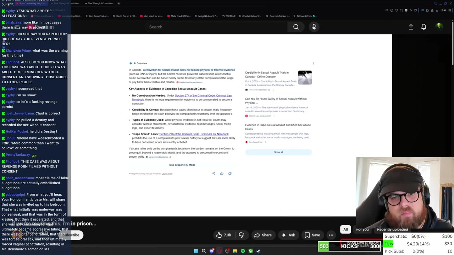The image size is (454, 255).
Task: Open the video's more actions ellipsis
Action: pyautogui.click(x=331, y=235)
